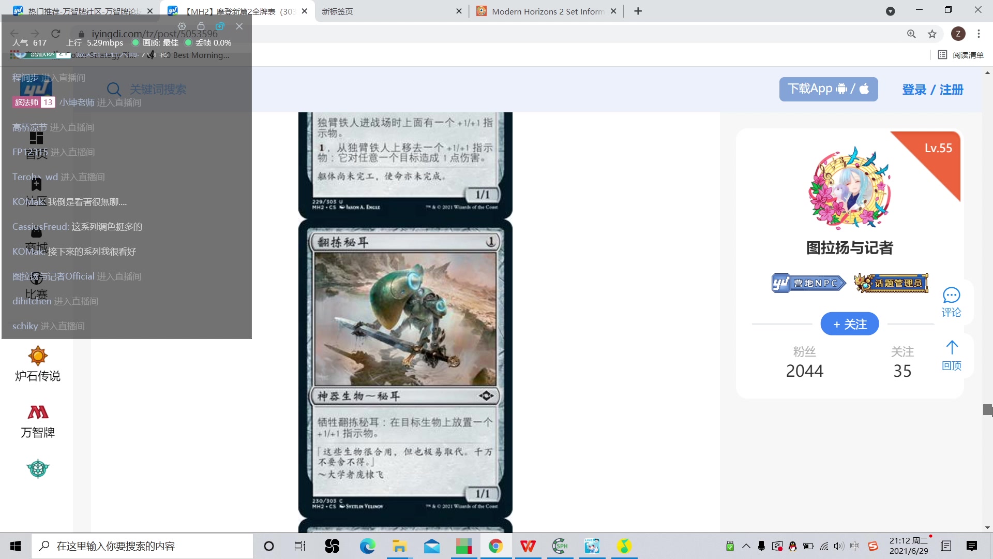Image resolution: width=993 pixels, height=559 pixels.
Task: Click the lock icon on the capture overlay
Action: tap(201, 26)
